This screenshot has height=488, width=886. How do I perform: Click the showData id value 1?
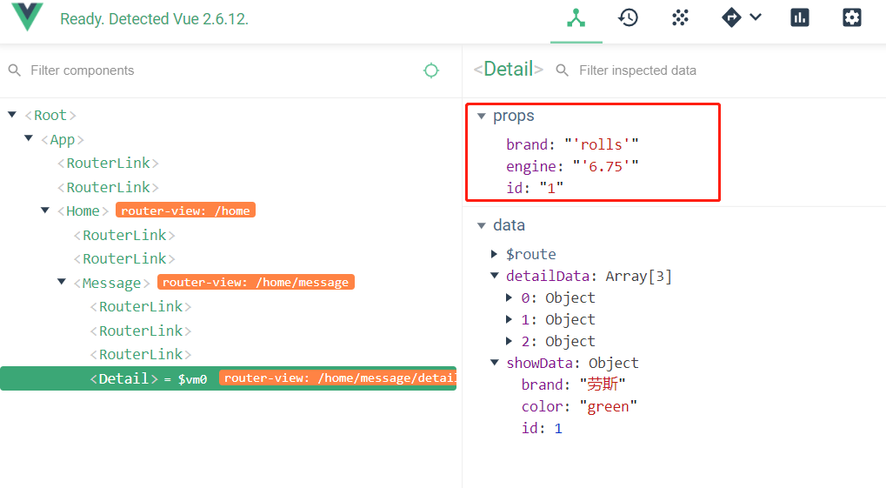pyautogui.click(x=558, y=428)
